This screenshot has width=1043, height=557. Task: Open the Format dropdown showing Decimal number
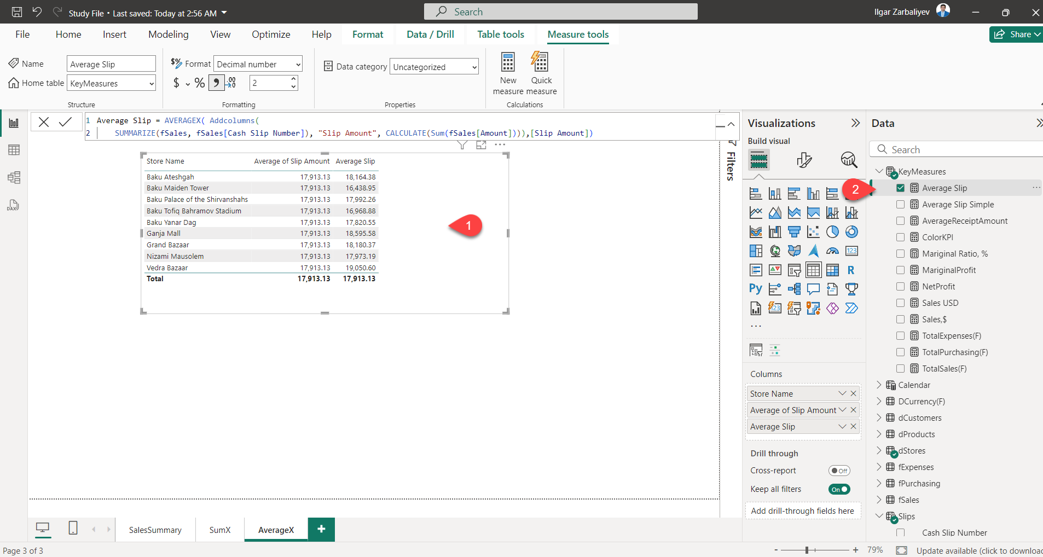(x=257, y=63)
